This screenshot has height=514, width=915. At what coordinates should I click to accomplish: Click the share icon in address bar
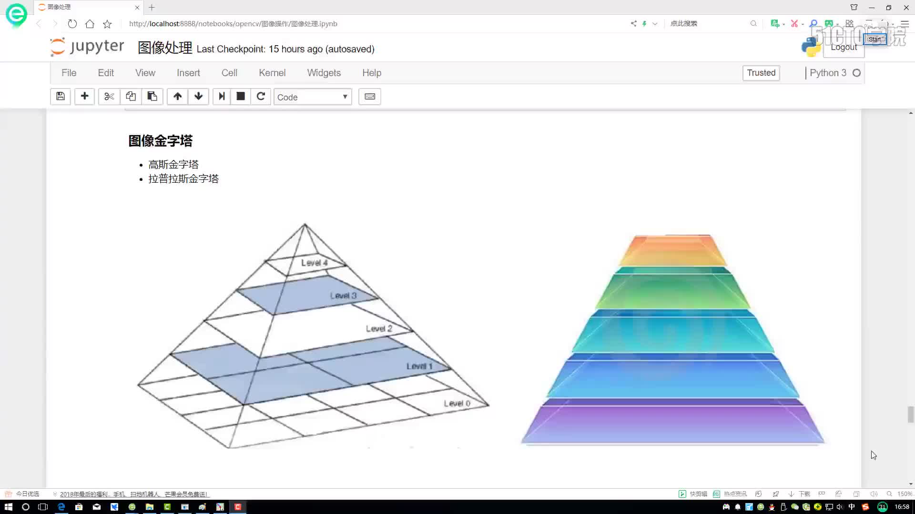(633, 23)
